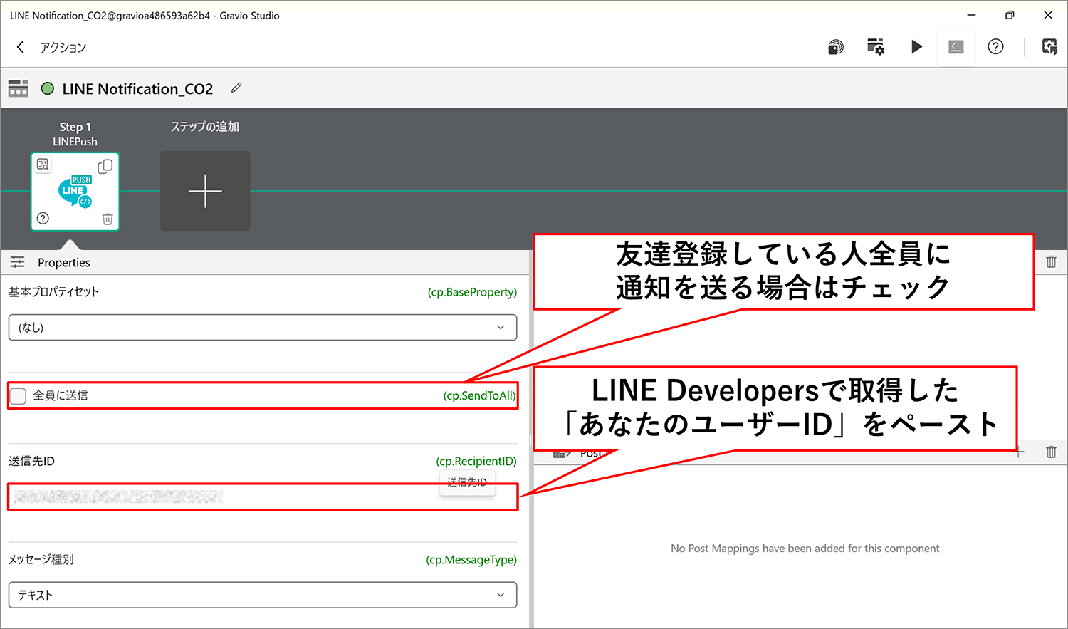The width and height of the screenshot is (1068, 629).
Task: Click the (cp.RecipientID) label
Action: 476,461
